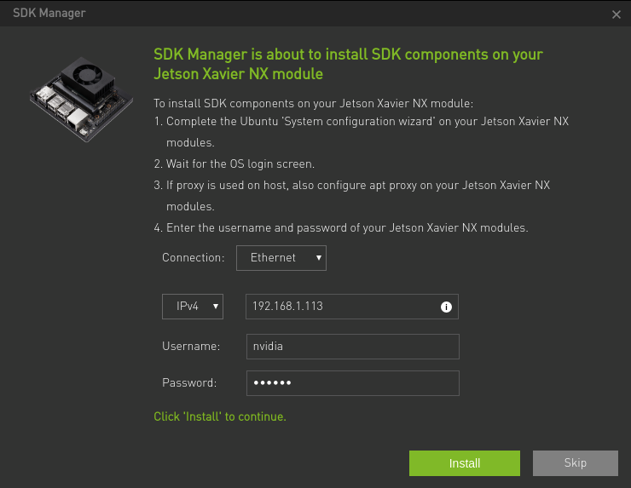
Task: Click the Username field containing nvidia
Action: (352, 347)
